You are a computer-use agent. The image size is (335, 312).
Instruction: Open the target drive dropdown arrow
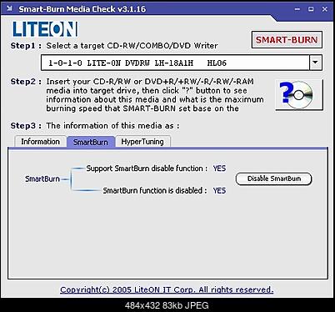click(x=315, y=63)
